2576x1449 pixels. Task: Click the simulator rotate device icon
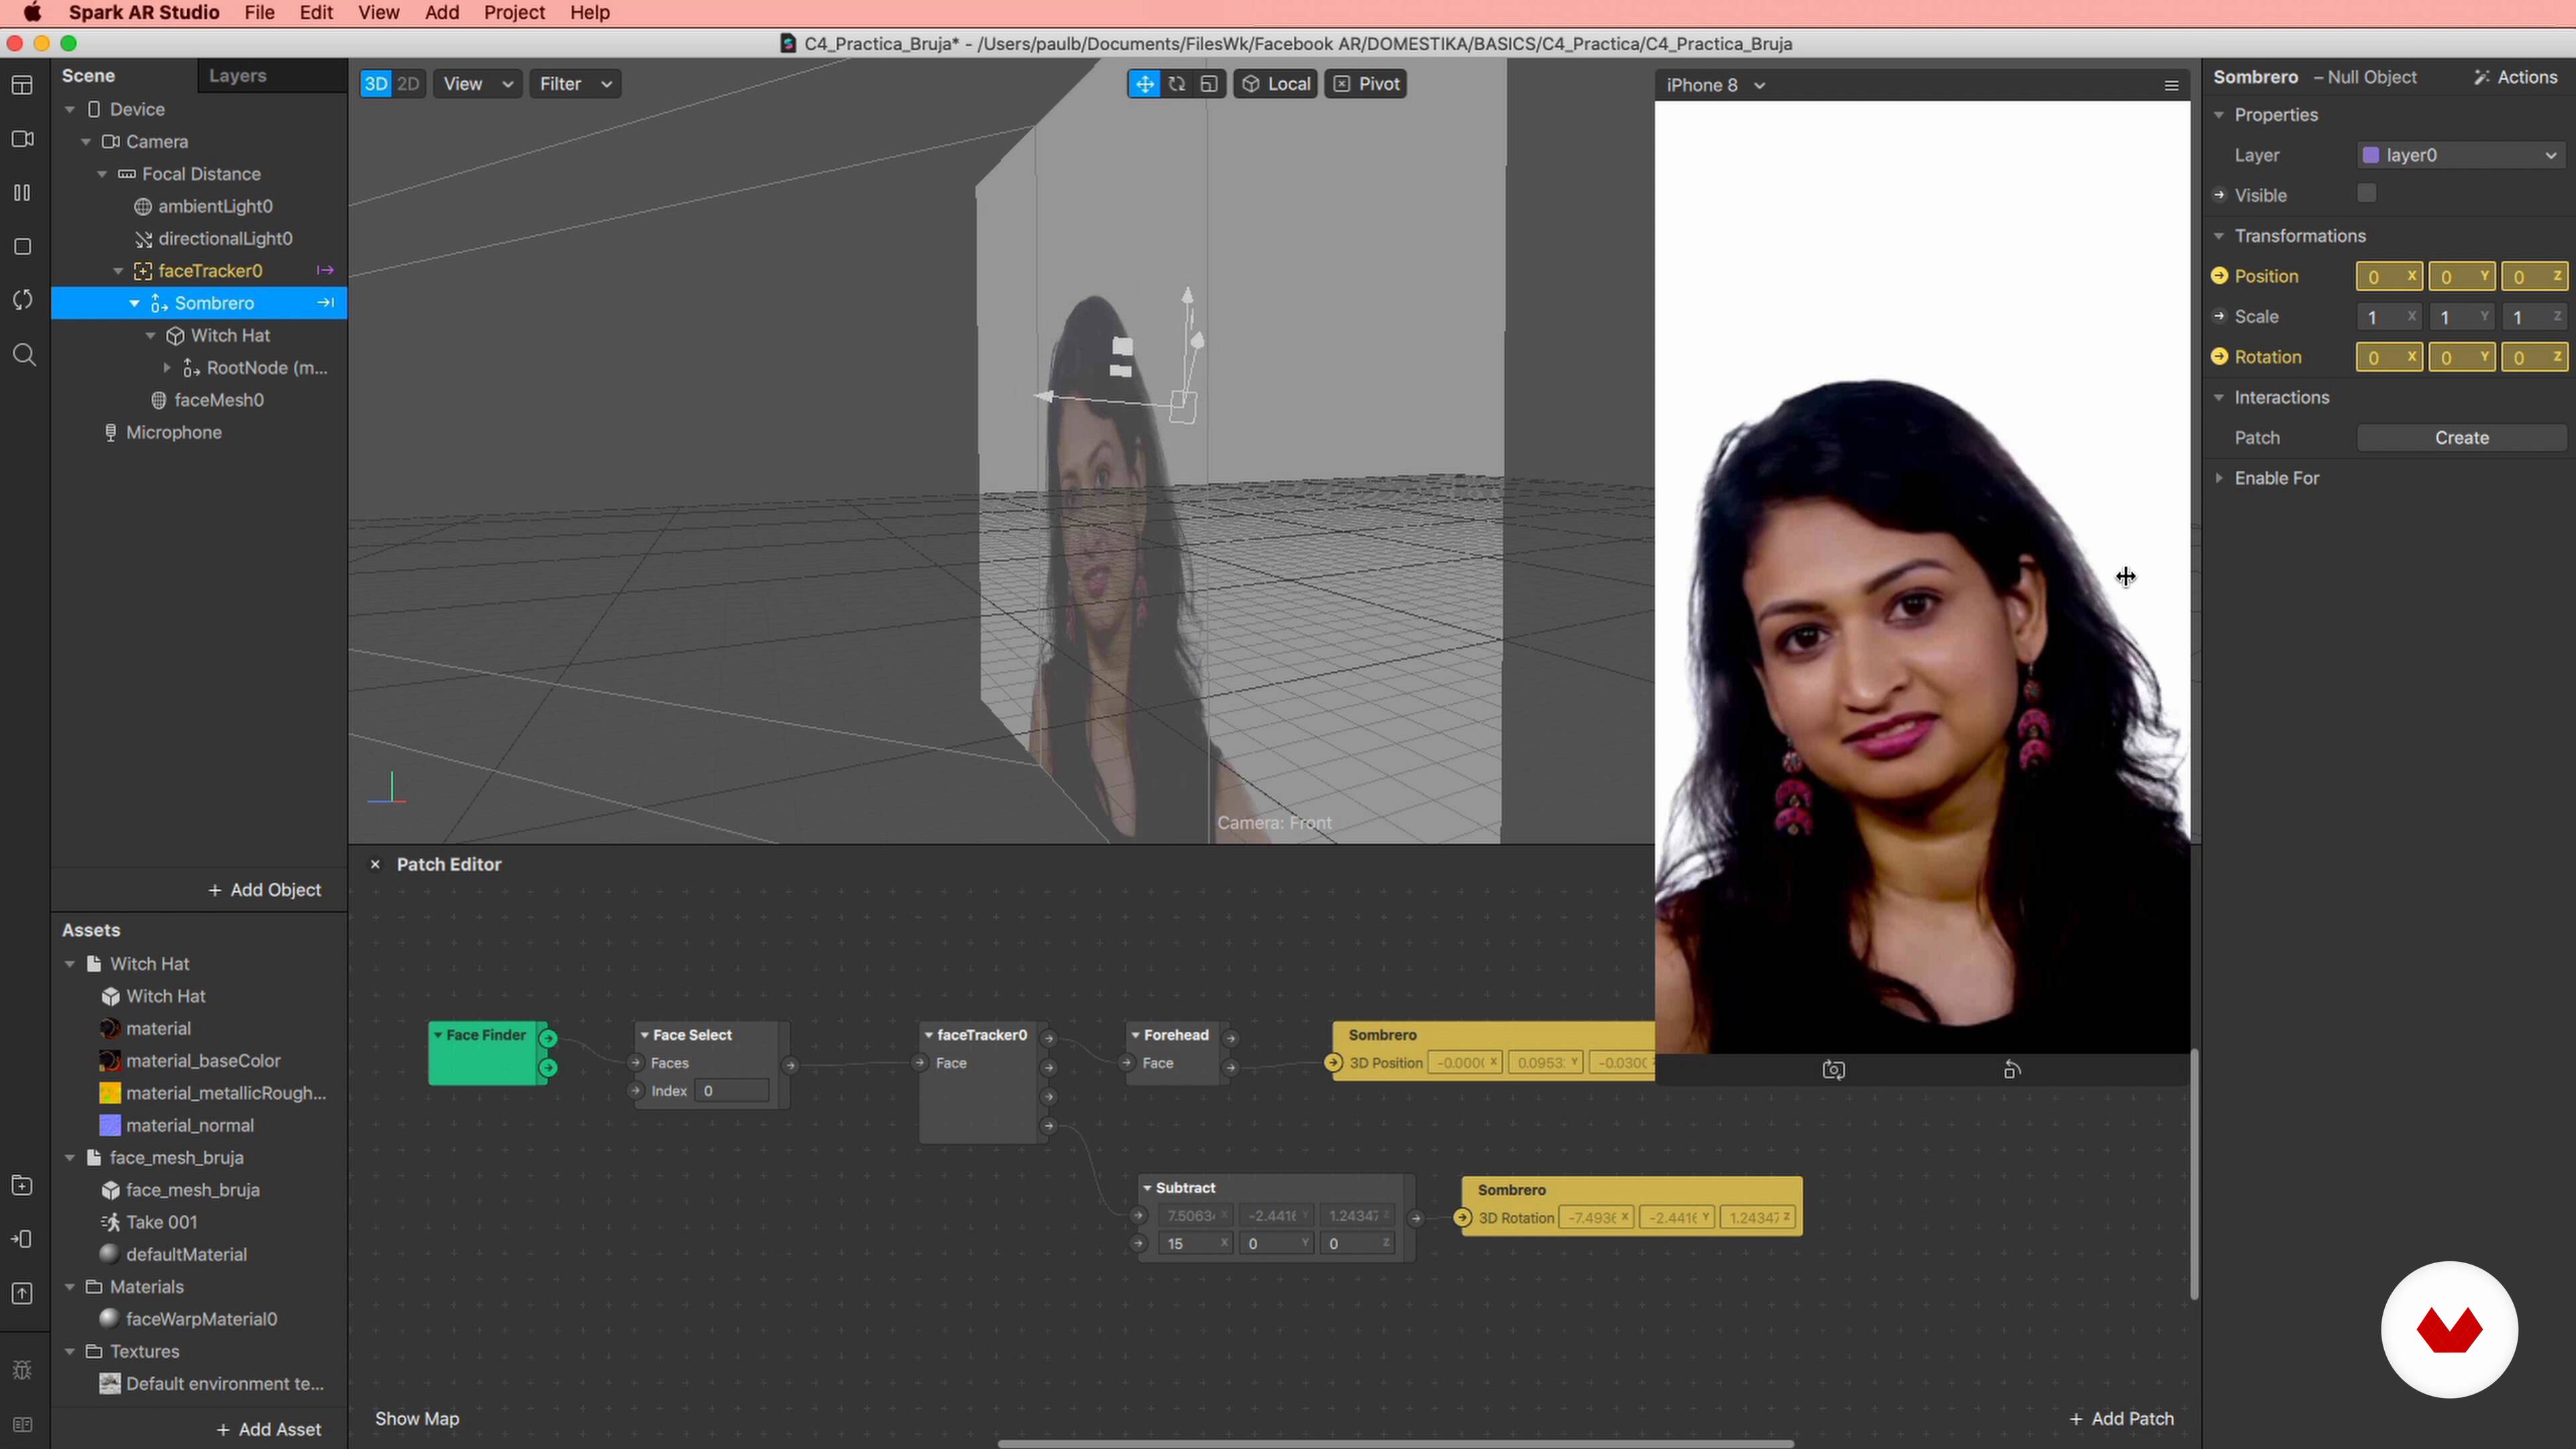pos(2012,1070)
